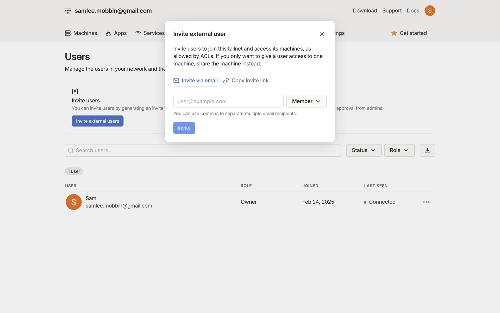500x313 pixels.
Task: Click the Get started star icon
Action: click(x=394, y=33)
